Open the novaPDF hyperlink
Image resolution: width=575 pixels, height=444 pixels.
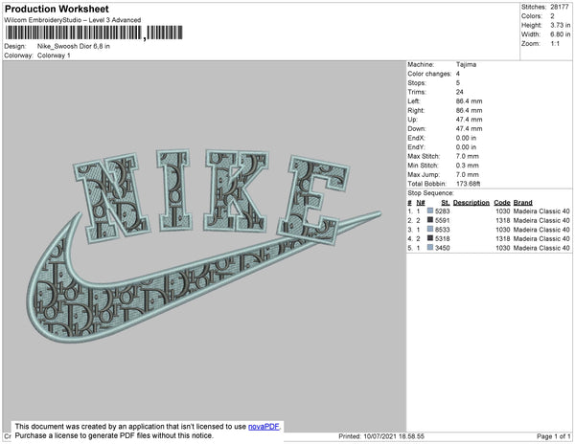click(x=264, y=427)
